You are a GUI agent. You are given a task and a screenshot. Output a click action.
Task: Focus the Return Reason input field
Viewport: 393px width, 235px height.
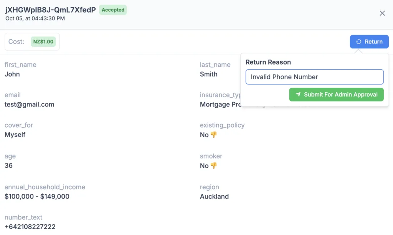pyautogui.click(x=314, y=77)
